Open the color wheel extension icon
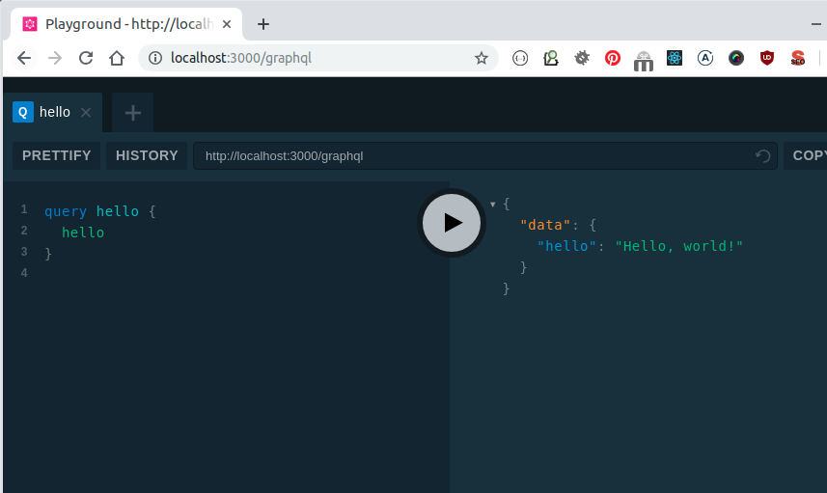Image resolution: width=827 pixels, height=493 pixels. coord(736,58)
